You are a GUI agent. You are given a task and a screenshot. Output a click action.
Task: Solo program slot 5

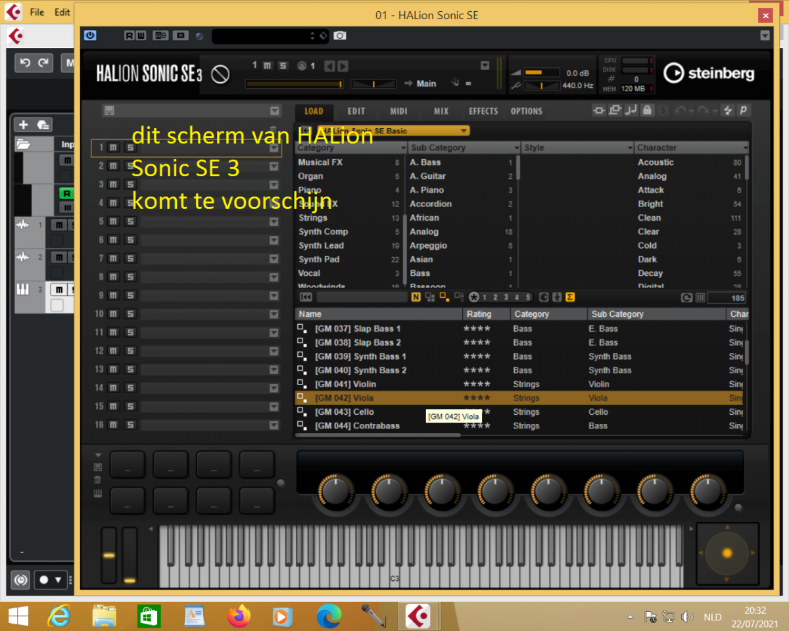click(x=130, y=222)
